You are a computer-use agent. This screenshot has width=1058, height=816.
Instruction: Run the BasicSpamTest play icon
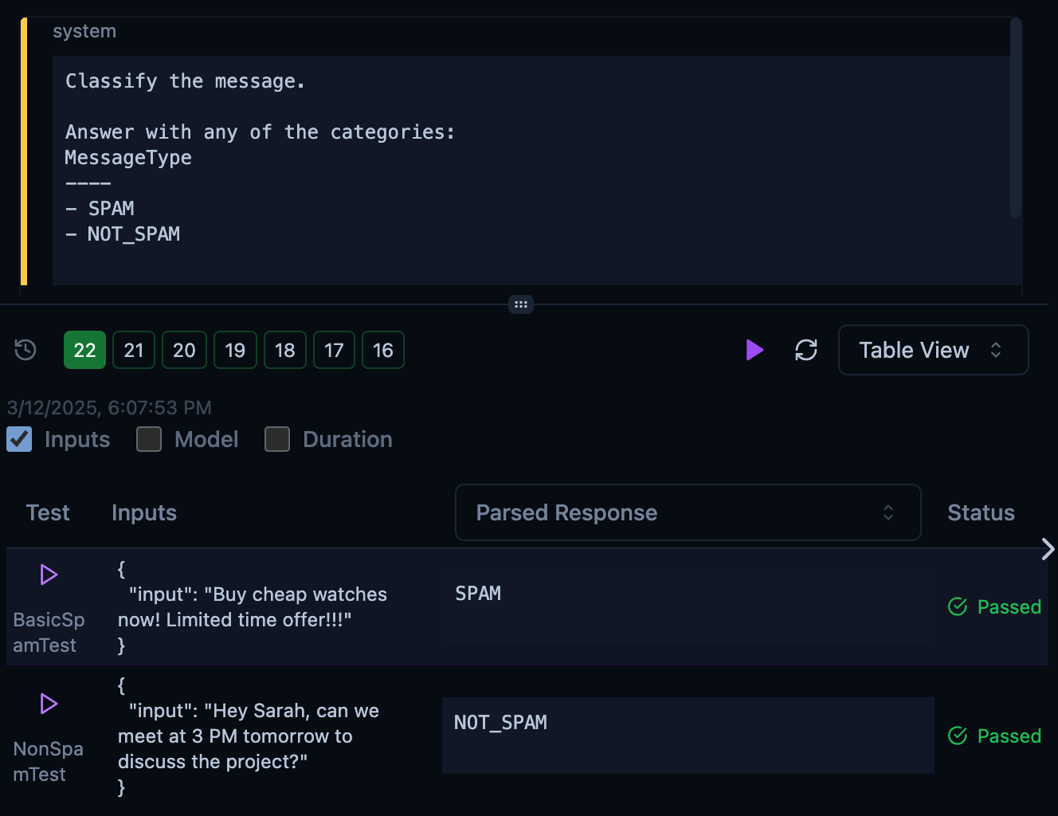pos(49,575)
